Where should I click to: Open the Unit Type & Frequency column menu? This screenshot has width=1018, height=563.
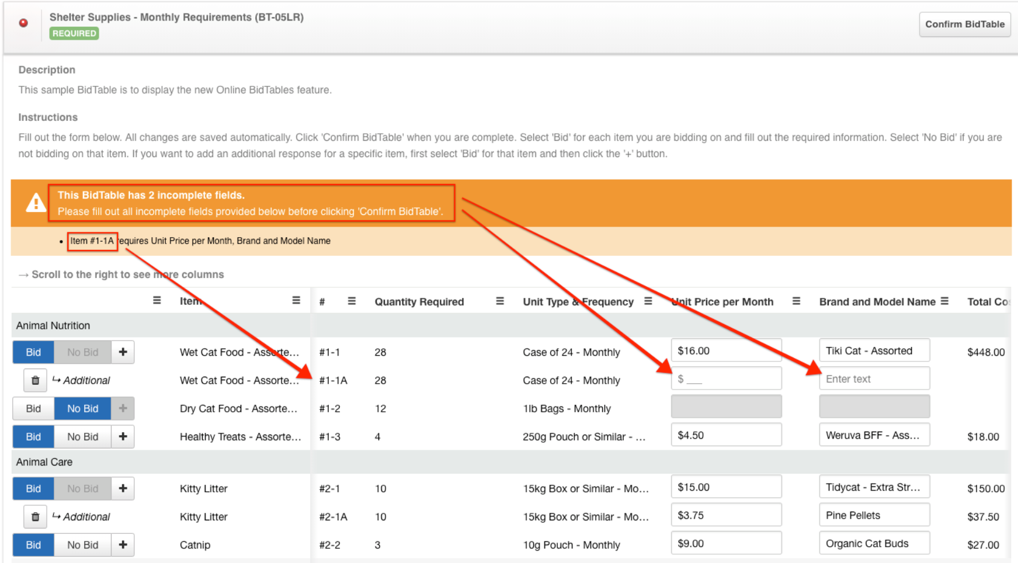[x=648, y=301]
